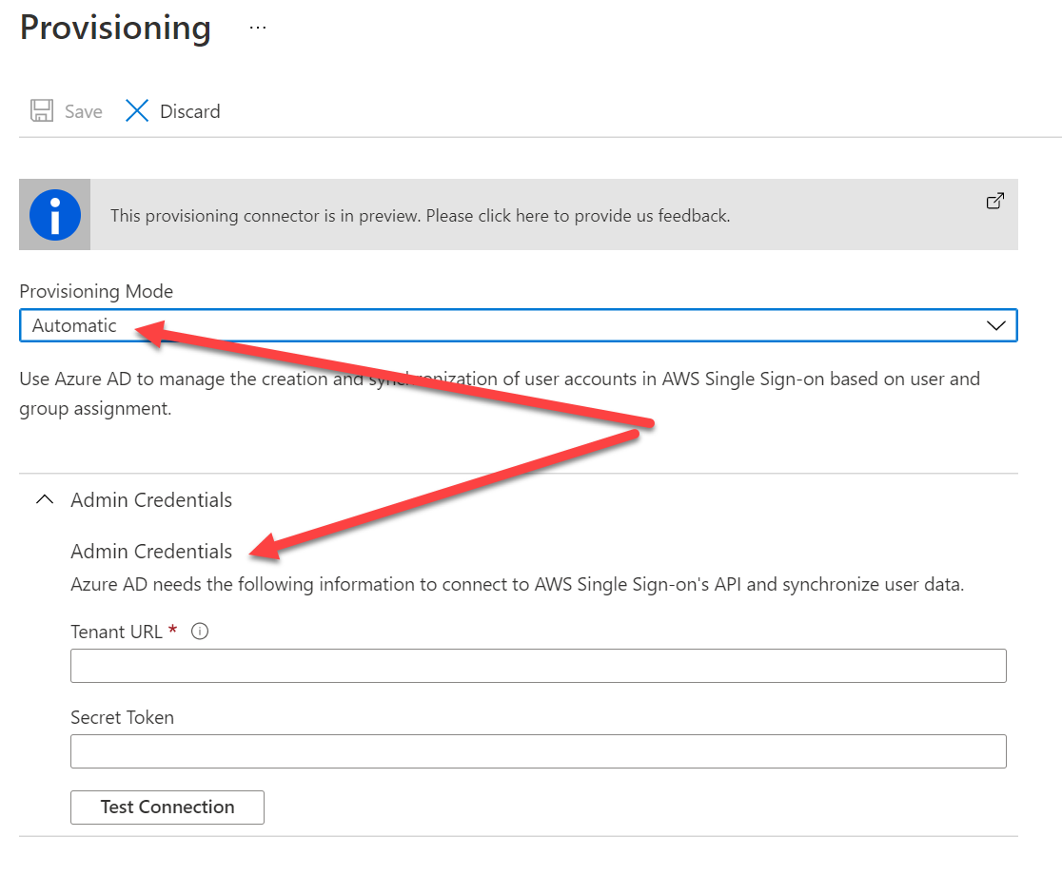Viewport: 1062px width, 895px height.
Task: Open feedback via external link icon
Action: [x=994, y=201]
